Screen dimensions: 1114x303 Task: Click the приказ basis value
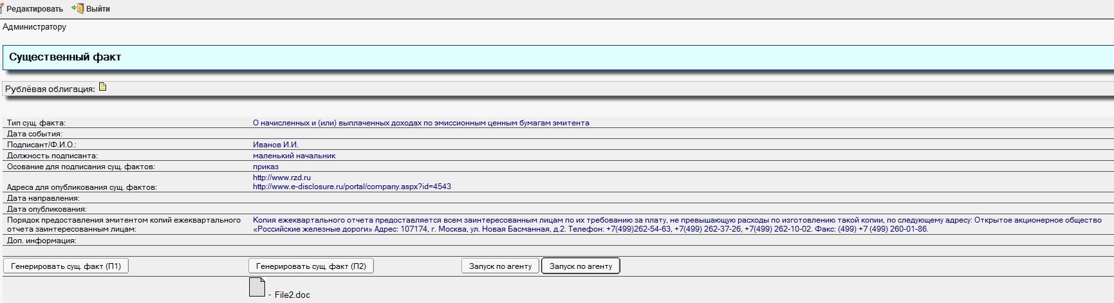click(x=265, y=167)
